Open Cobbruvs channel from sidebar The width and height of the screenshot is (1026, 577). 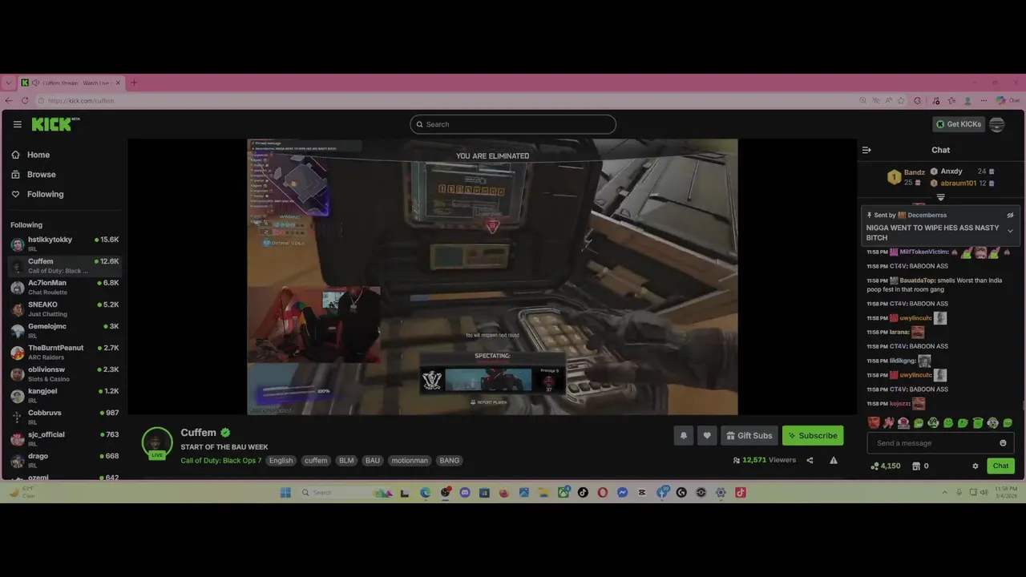tap(64, 417)
